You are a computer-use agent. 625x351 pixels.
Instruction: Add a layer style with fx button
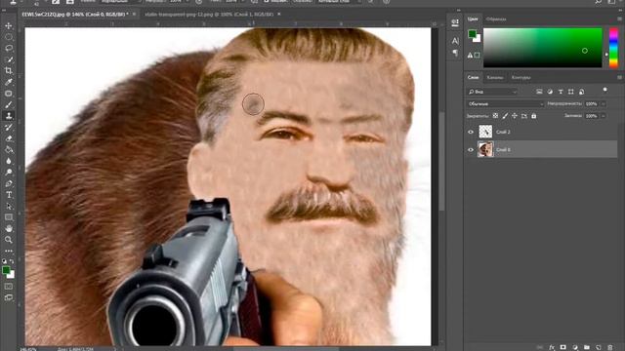click(552, 347)
